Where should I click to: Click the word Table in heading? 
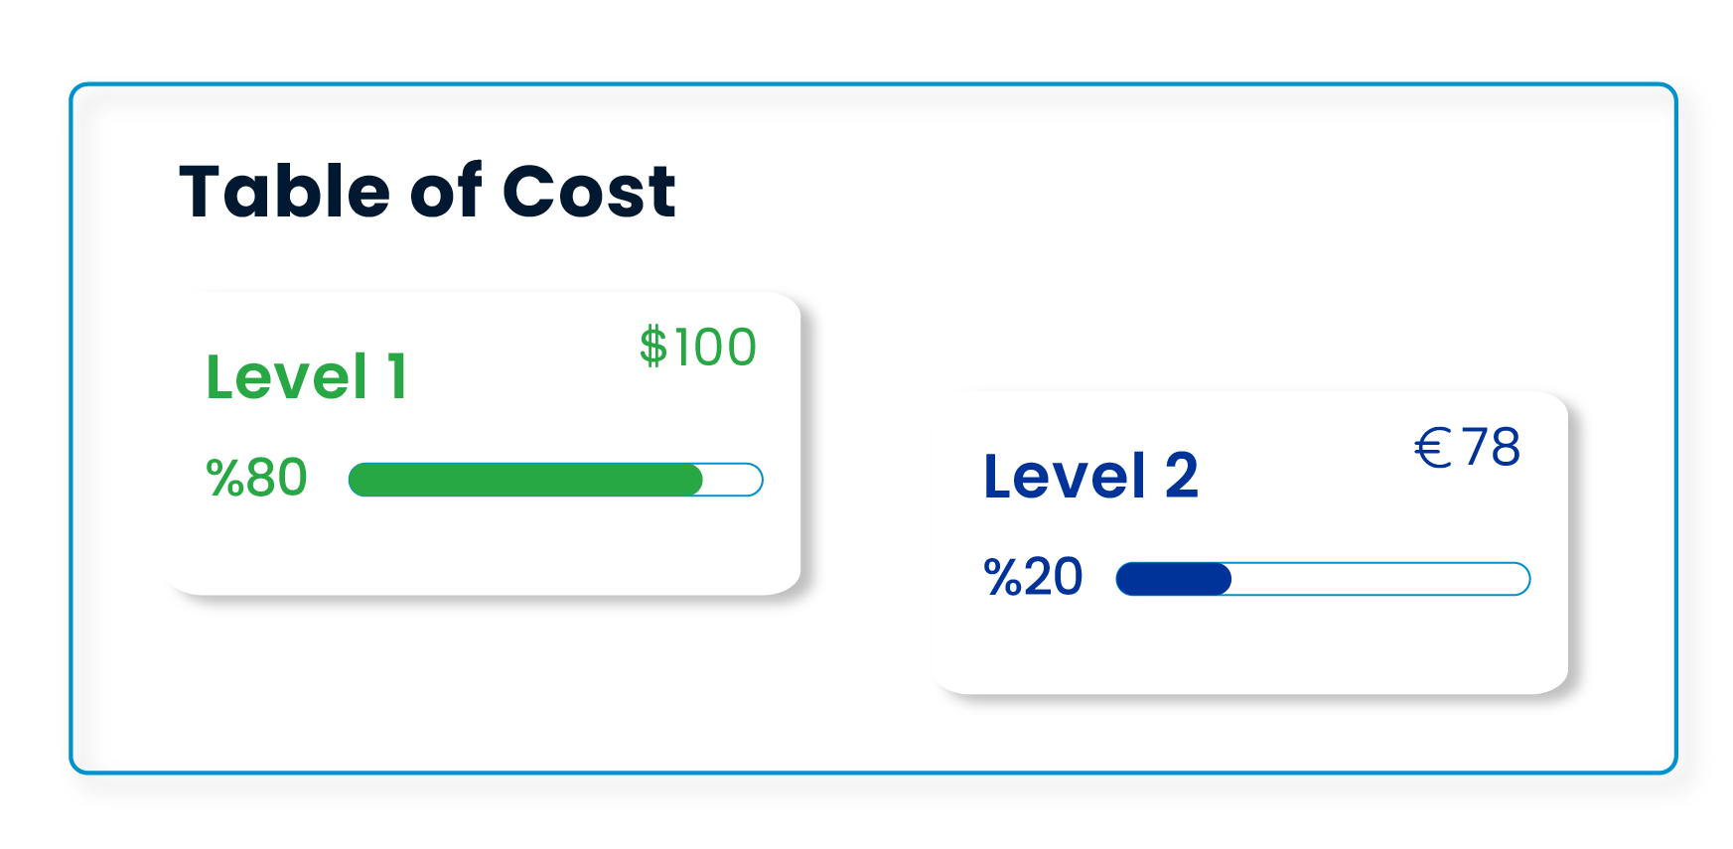click(x=285, y=191)
